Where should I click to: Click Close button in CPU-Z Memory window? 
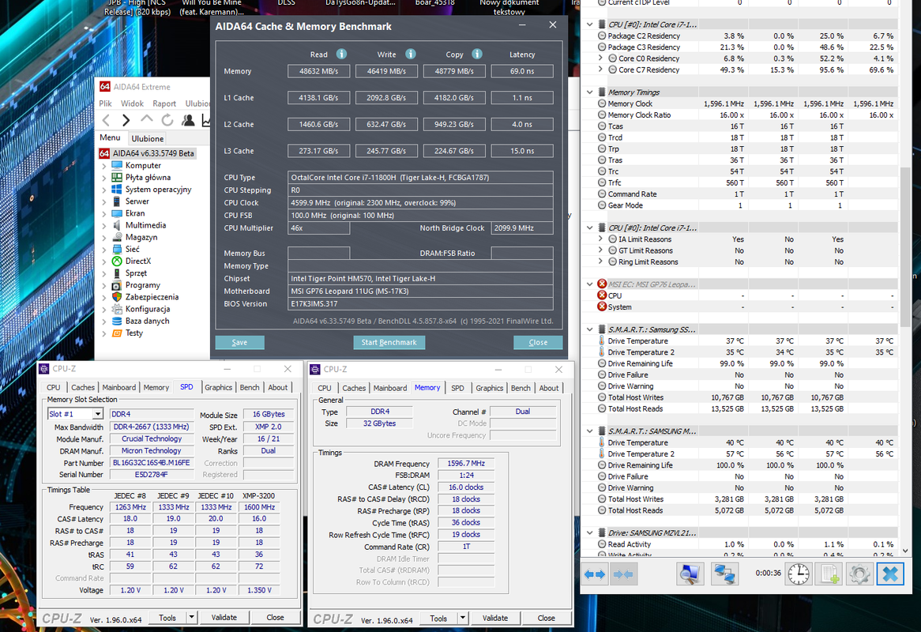547,618
